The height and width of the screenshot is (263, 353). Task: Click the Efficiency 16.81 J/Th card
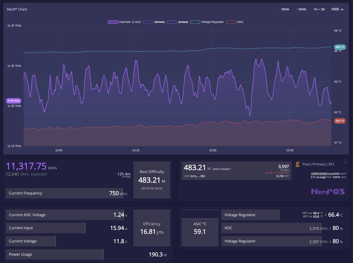(x=152, y=228)
